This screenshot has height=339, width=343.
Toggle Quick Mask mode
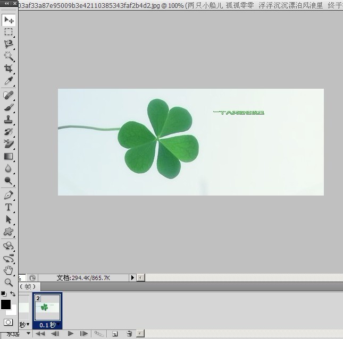(9, 322)
